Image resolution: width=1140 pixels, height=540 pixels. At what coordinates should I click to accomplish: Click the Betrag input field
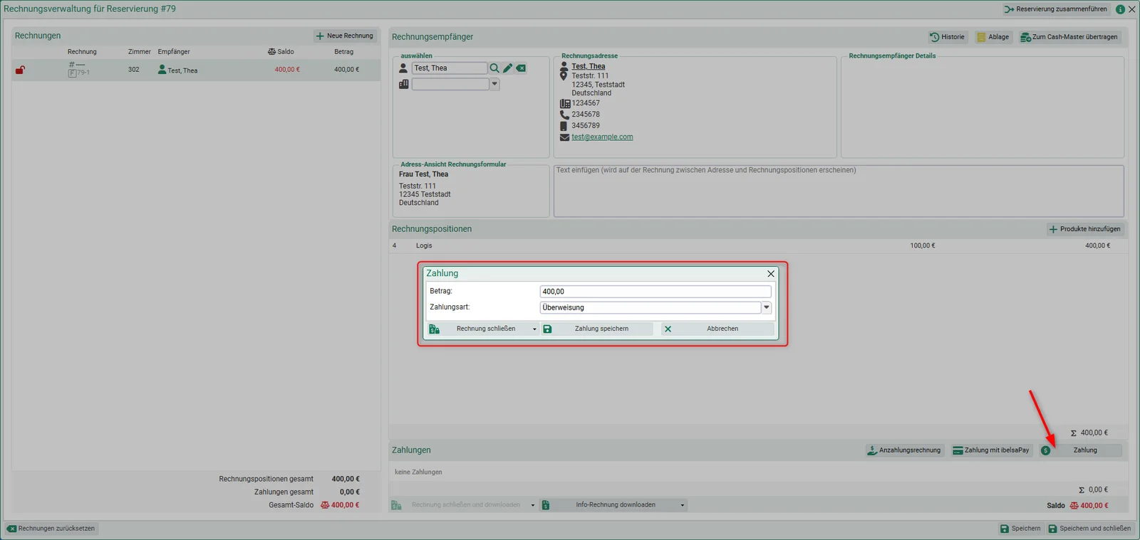[x=655, y=292]
